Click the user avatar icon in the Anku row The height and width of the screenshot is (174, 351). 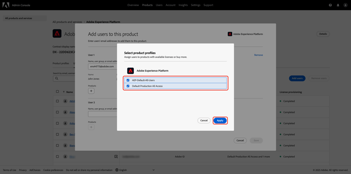point(65,123)
